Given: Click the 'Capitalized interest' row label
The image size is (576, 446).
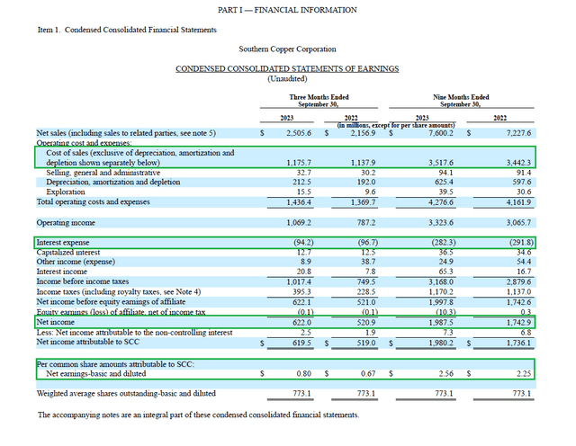Looking at the screenshot, I should pyautogui.click(x=68, y=253).
